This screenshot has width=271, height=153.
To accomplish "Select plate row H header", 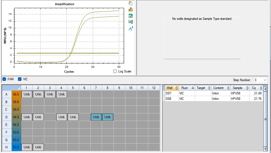I will [x=7, y=147].
